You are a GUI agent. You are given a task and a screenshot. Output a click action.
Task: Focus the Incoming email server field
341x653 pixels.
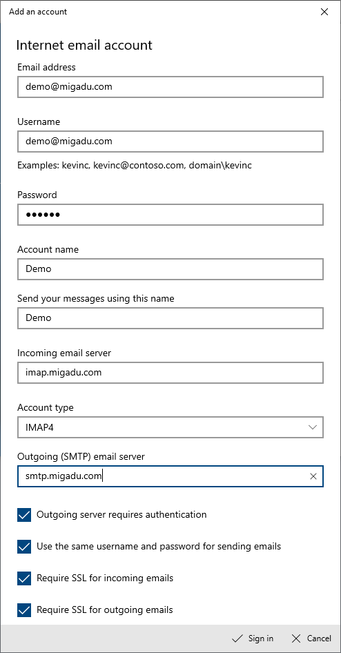[x=170, y=373]
